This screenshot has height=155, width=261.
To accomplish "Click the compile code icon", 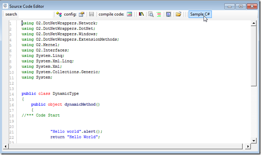I will [x=129, y=14].
